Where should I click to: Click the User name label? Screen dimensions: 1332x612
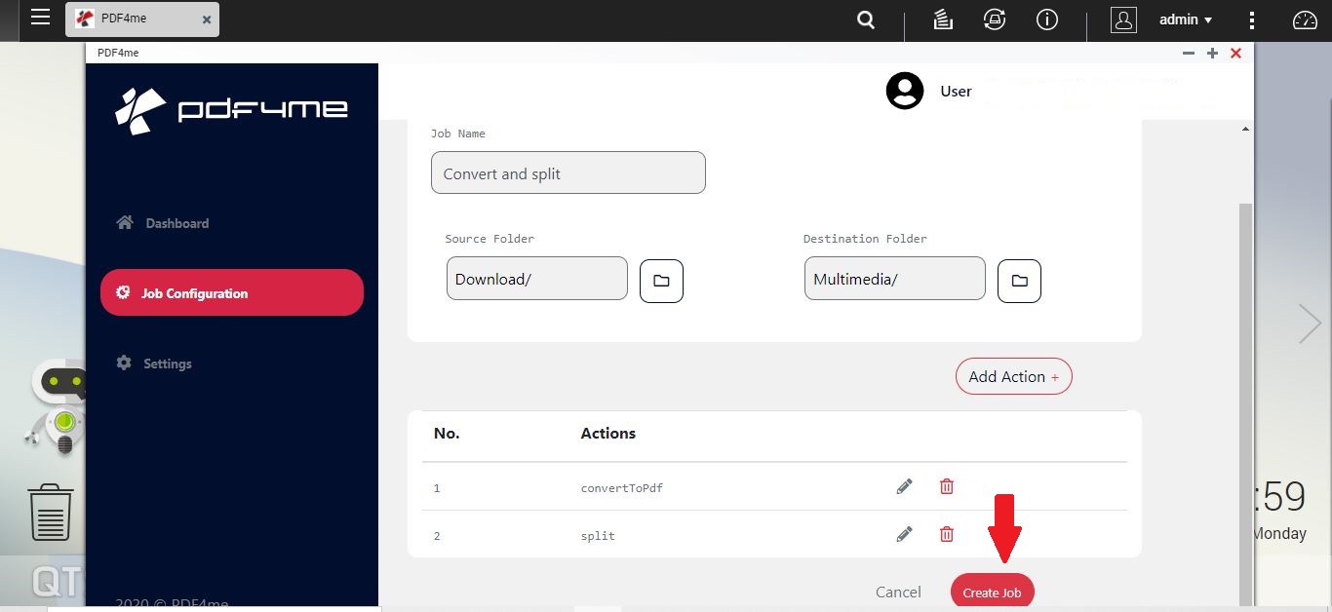click(x=956, y=91)
